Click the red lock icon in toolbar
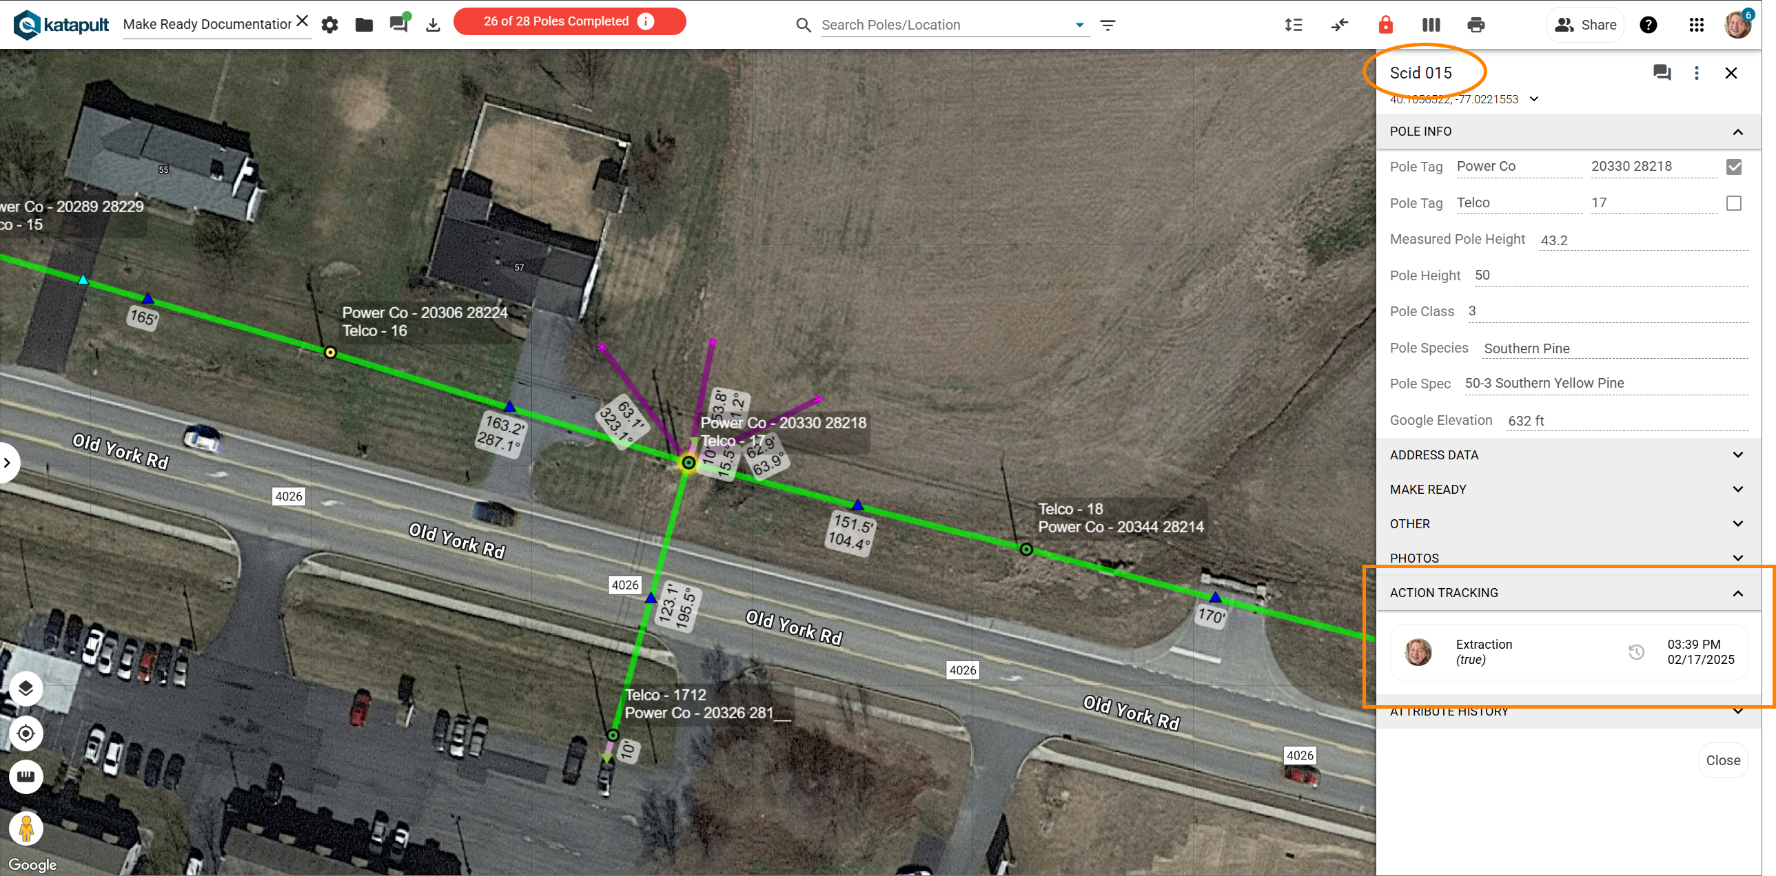The image size is (1776, 876). point(1385,25)
